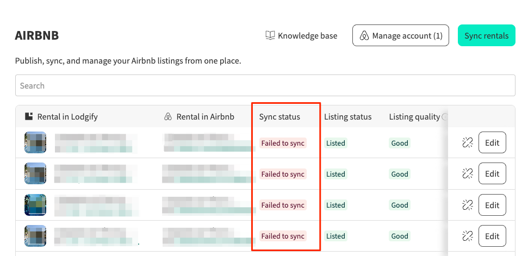
Task: Open the Knowledge base link
Action: [x=301, y=36]
